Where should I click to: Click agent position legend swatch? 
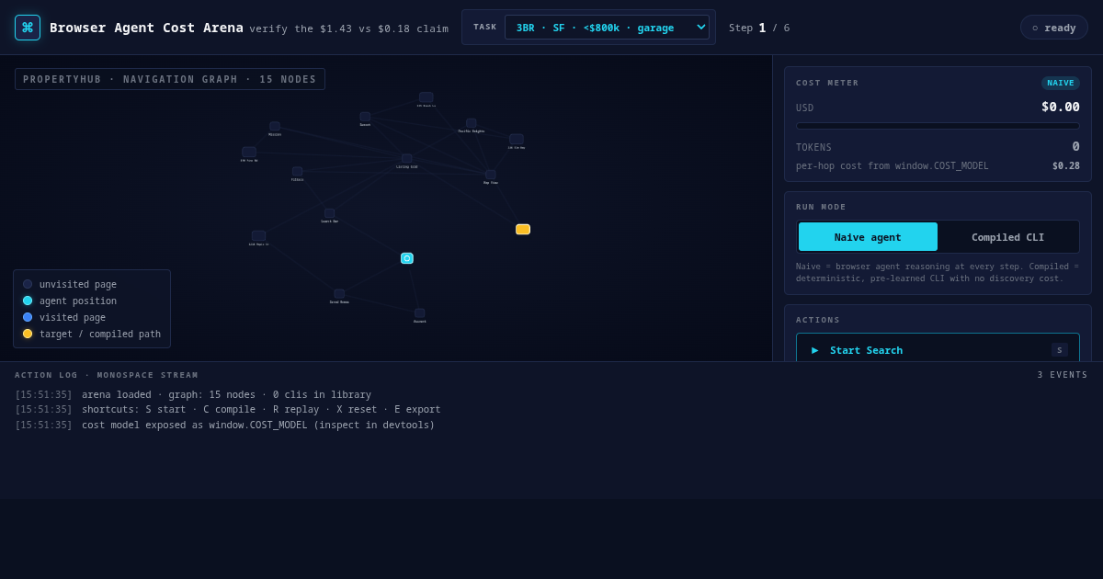point(28,301)
